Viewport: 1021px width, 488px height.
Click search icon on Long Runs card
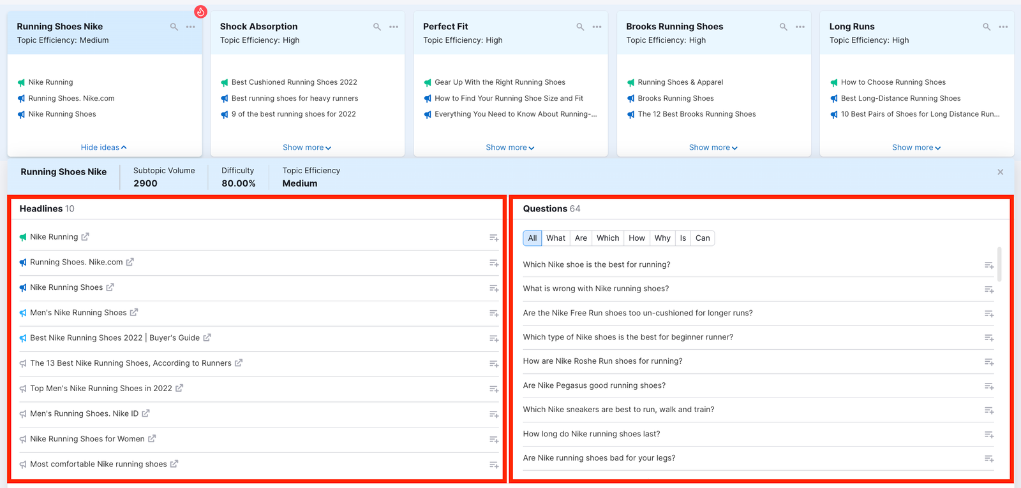987,27
